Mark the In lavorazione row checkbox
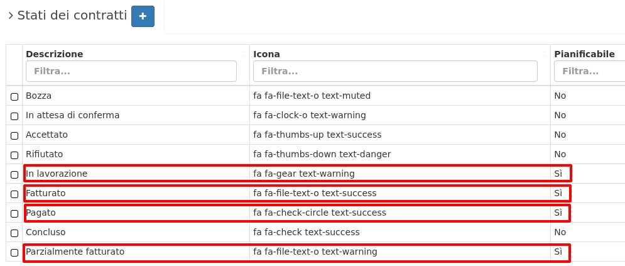The image size is (625, 266). 14,175
